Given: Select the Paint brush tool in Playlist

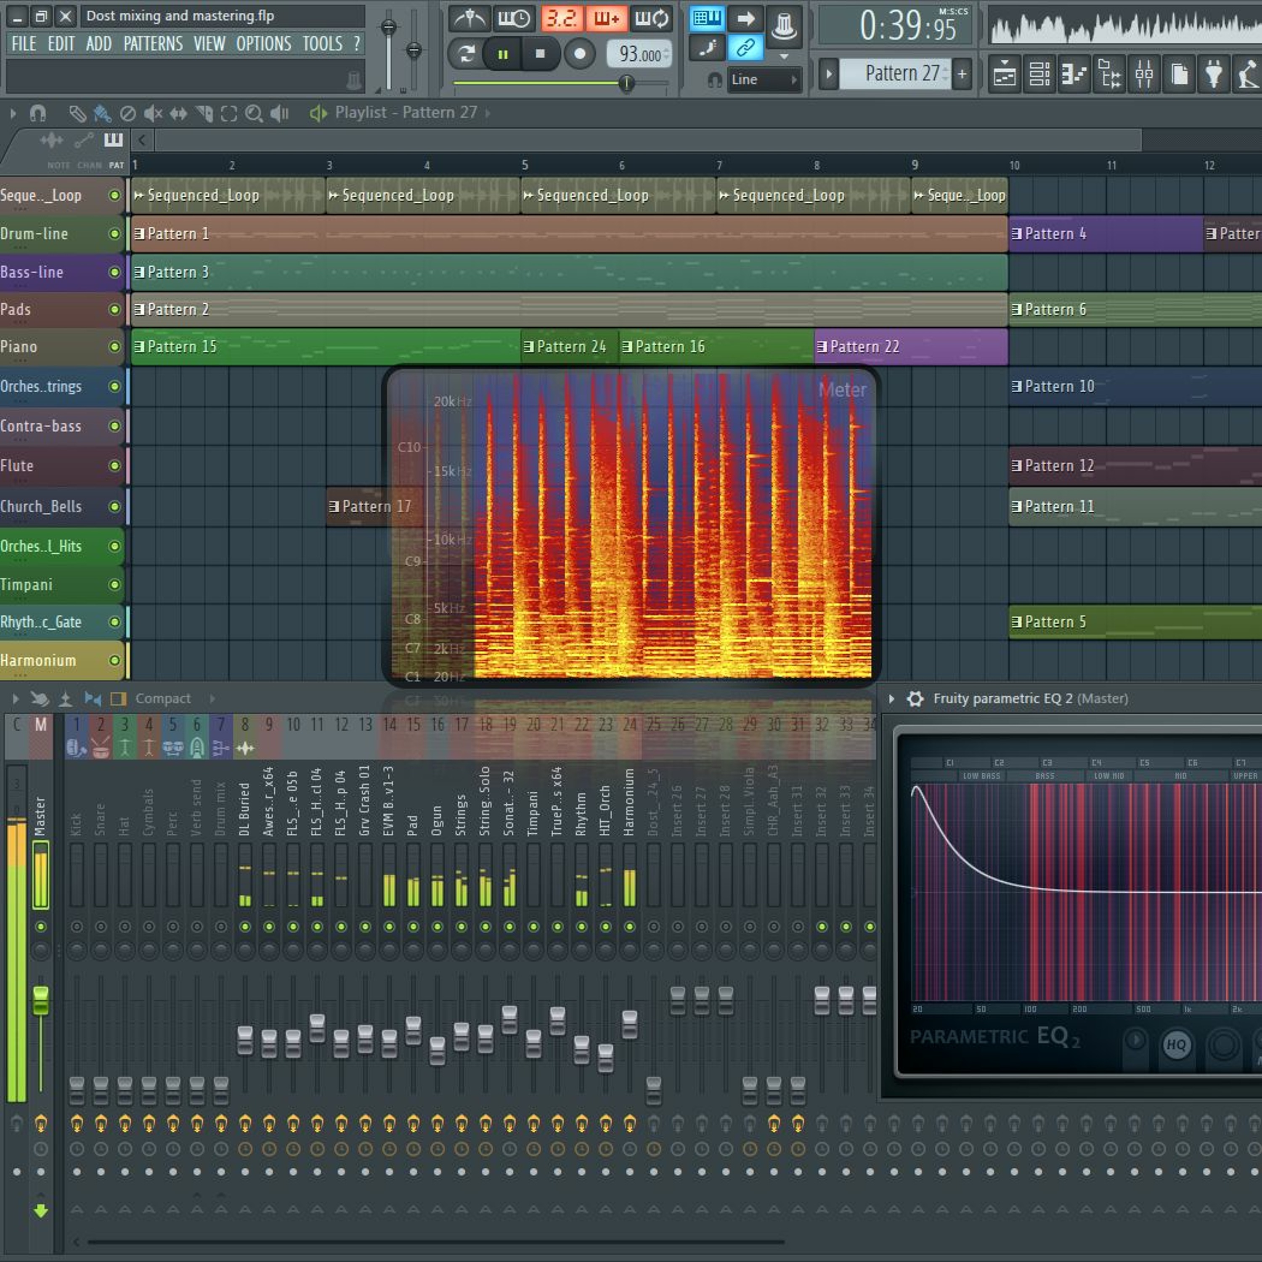Looking at the screenshot, I should (102, 114).
